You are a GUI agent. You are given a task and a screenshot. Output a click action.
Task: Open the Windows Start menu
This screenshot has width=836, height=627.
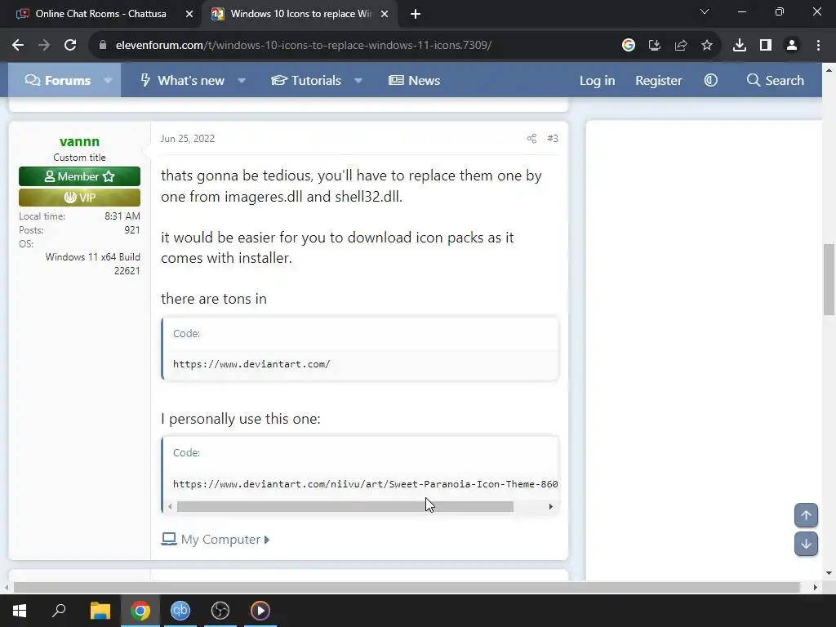(x=20, y=611)
